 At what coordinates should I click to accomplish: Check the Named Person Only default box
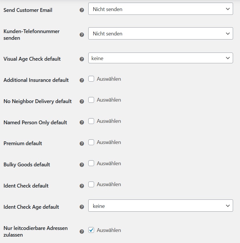pos(91,121)
